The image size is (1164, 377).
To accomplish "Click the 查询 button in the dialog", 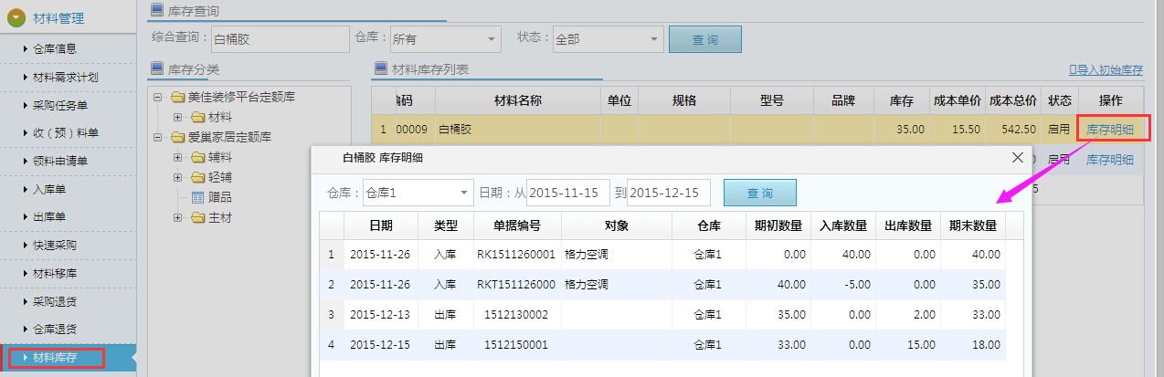I will pos(759,193).
